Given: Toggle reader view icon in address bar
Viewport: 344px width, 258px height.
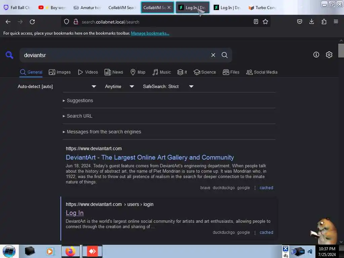Looking at the screenshot, I should tap(256, 21).
